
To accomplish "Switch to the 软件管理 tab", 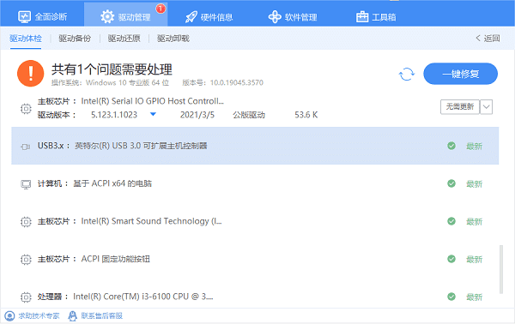I will (293, 16).
